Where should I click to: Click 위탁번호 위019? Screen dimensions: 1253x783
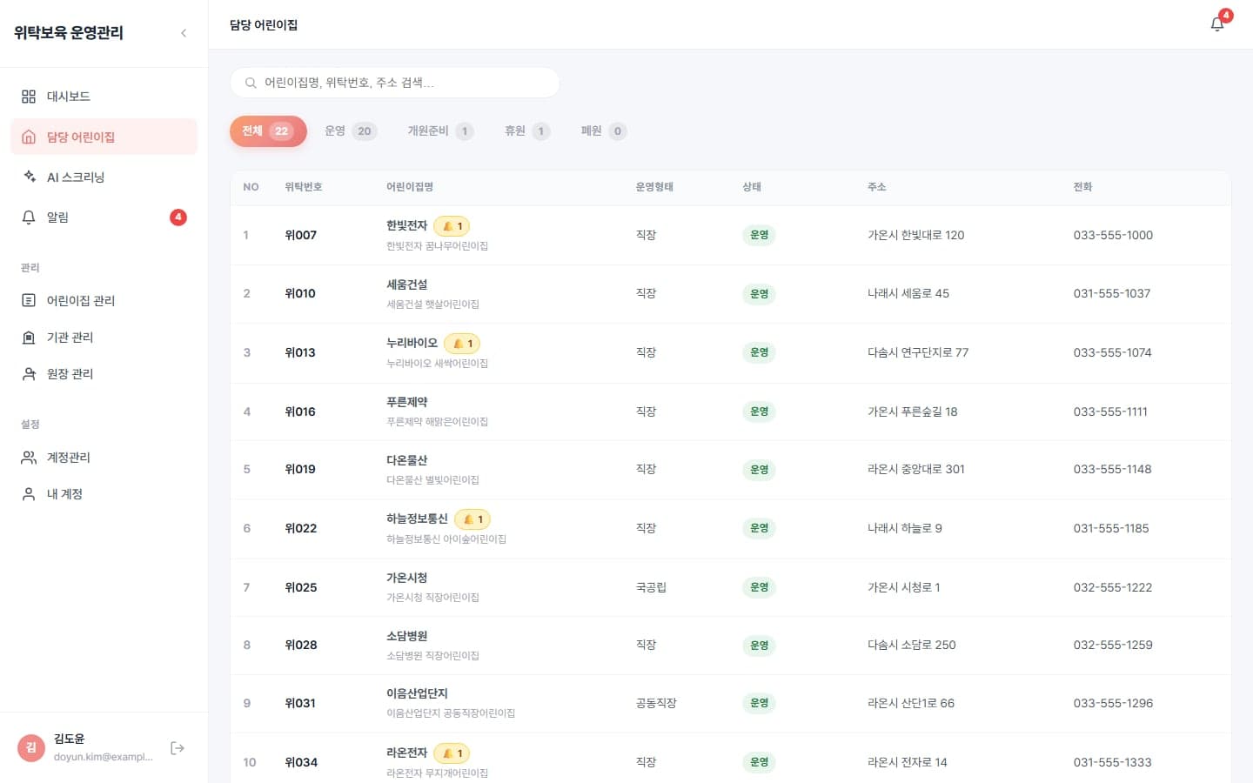pos(300,470)
